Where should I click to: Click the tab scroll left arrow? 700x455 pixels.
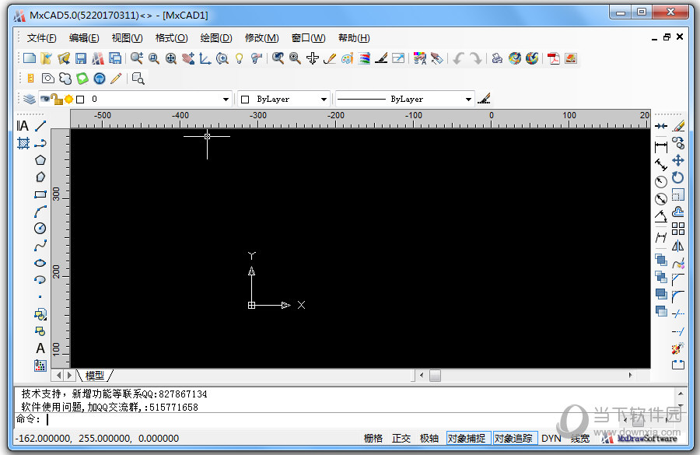click(58, 376)
